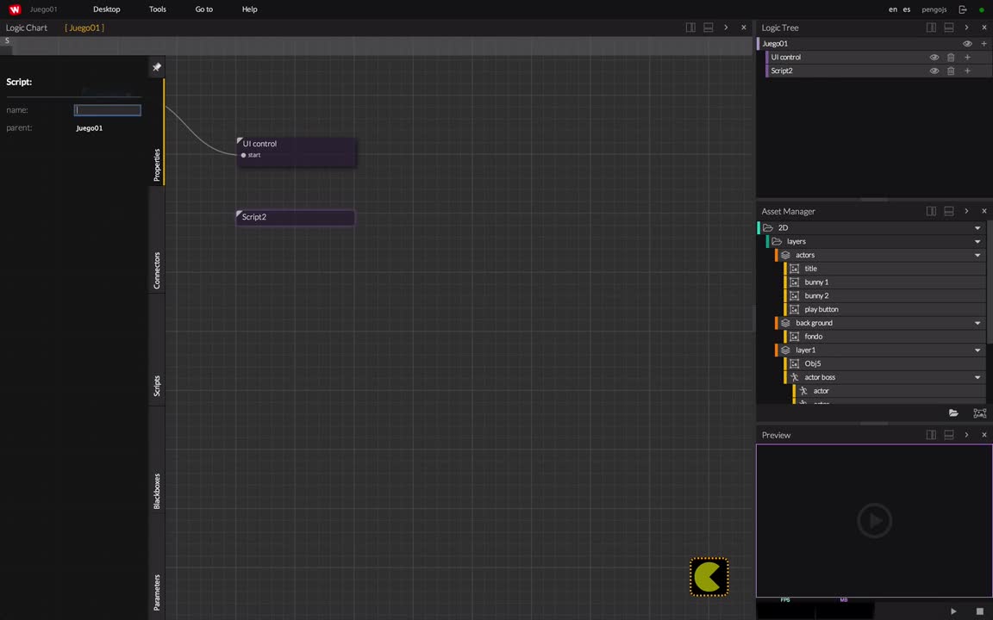Click the import image icon in Asset Manager
Image resolution: width=993 pixels, height=620 pixels.
[x=979, y=412]
